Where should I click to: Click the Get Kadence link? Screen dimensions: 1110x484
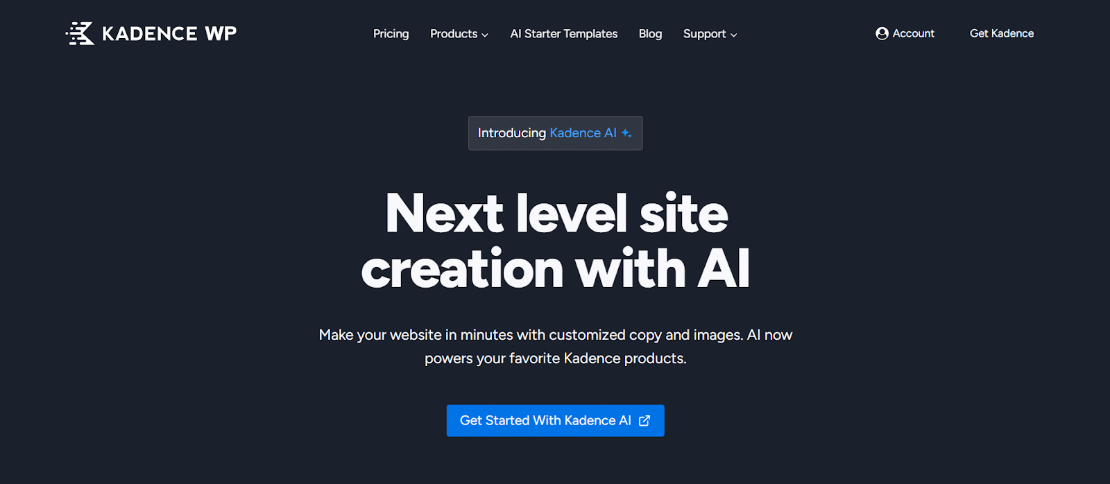(1001, 33)
